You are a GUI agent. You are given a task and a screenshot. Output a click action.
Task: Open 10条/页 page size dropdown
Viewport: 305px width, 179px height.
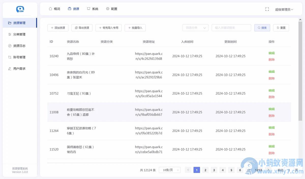tap(170, 170)
